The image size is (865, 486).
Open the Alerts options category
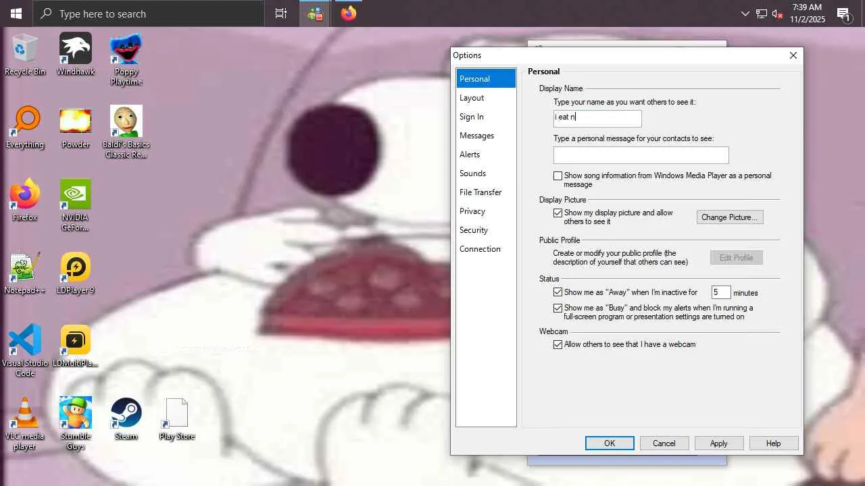click(x=486, y=155)
